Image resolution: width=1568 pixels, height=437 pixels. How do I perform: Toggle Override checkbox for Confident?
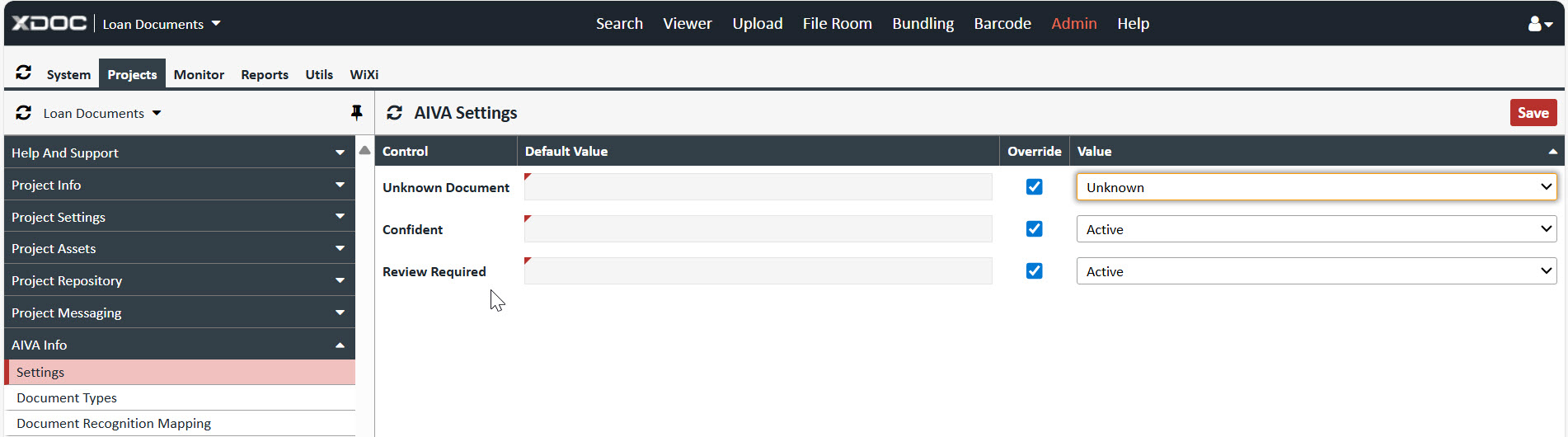1034,229
